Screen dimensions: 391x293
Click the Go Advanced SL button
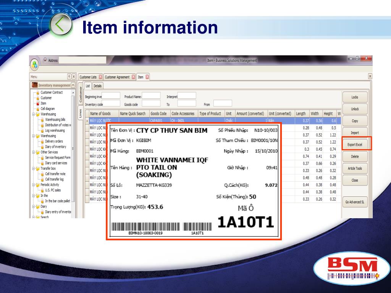click(355, 202)
